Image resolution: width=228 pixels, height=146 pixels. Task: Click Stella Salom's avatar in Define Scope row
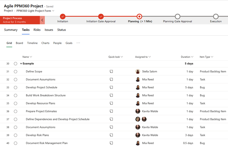point(138,72)
